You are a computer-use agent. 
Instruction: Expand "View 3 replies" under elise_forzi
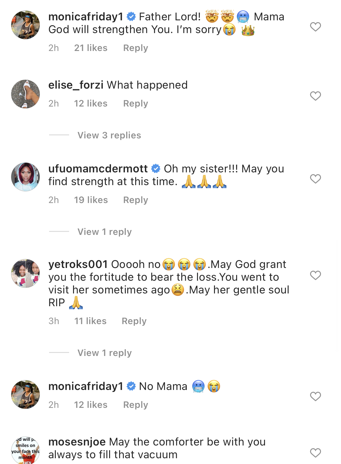[109, 135]
